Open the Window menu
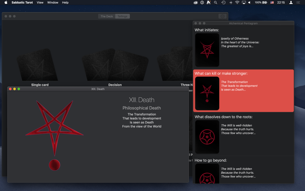This screenshot has width=305, height=191. (x=53, y=3)
